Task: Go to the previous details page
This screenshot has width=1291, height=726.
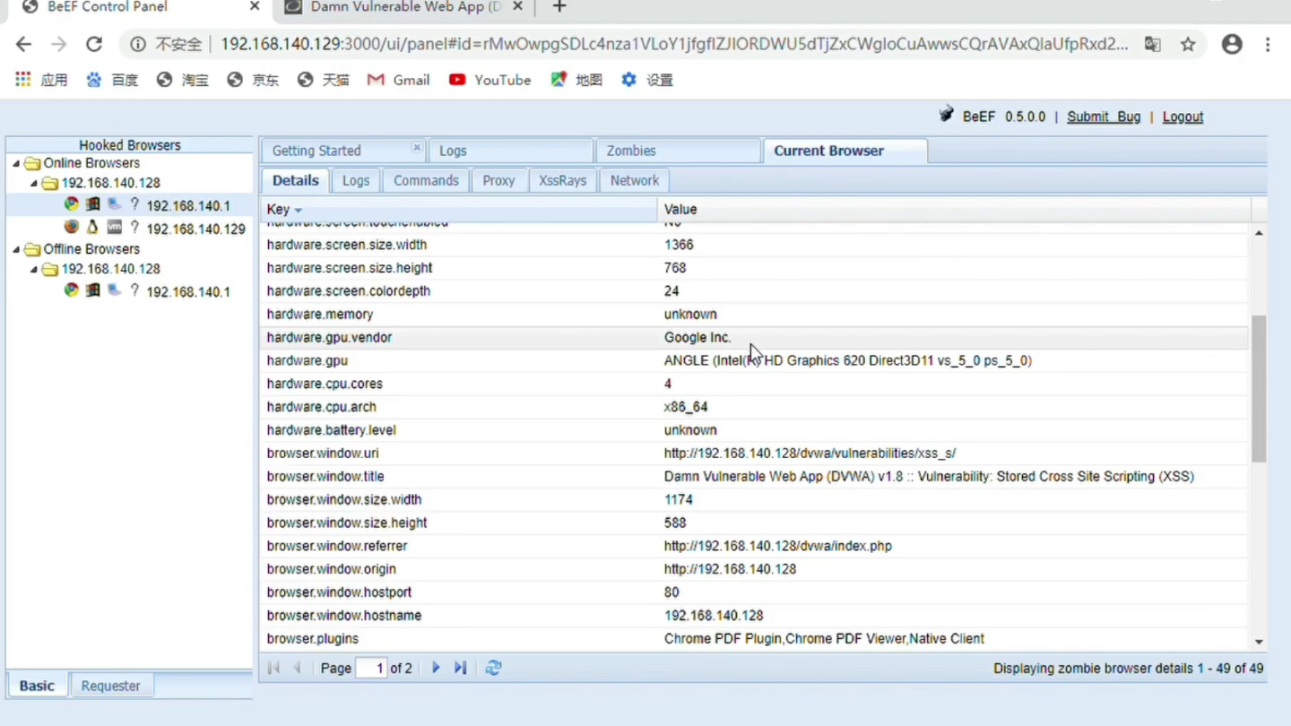Action: (297, 668)
